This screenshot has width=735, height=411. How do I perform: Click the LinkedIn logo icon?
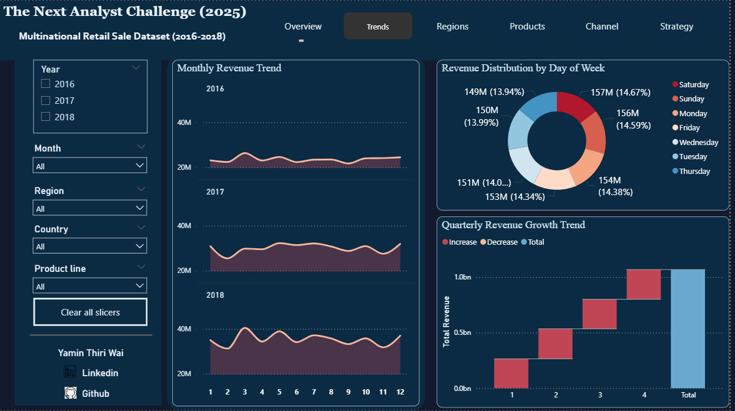70,372
